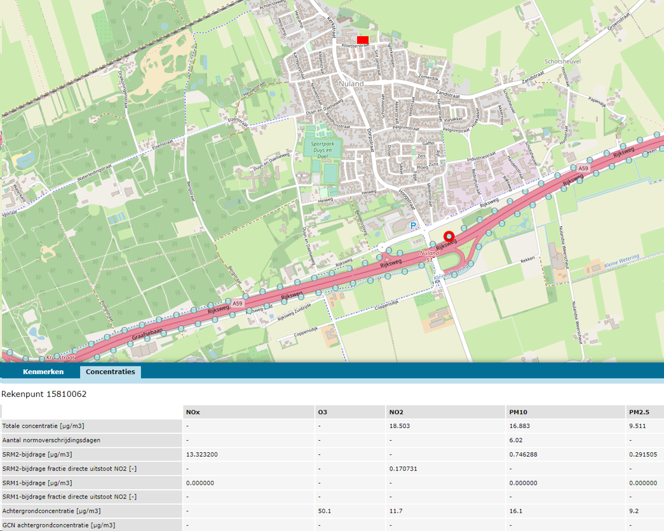Click the Nuland 51 junction label
Viewport: 664px width, 531px height.
(x=430, y=256)
